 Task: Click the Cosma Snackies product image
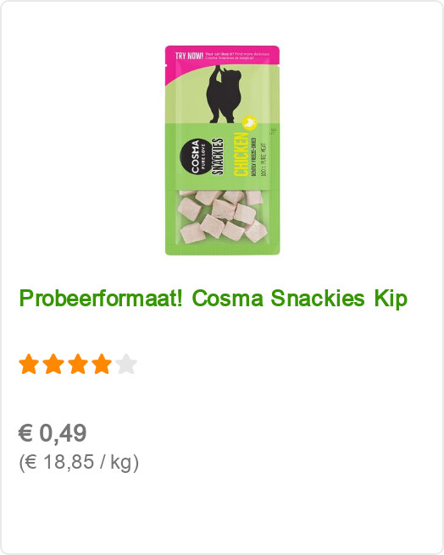point(222,150)
